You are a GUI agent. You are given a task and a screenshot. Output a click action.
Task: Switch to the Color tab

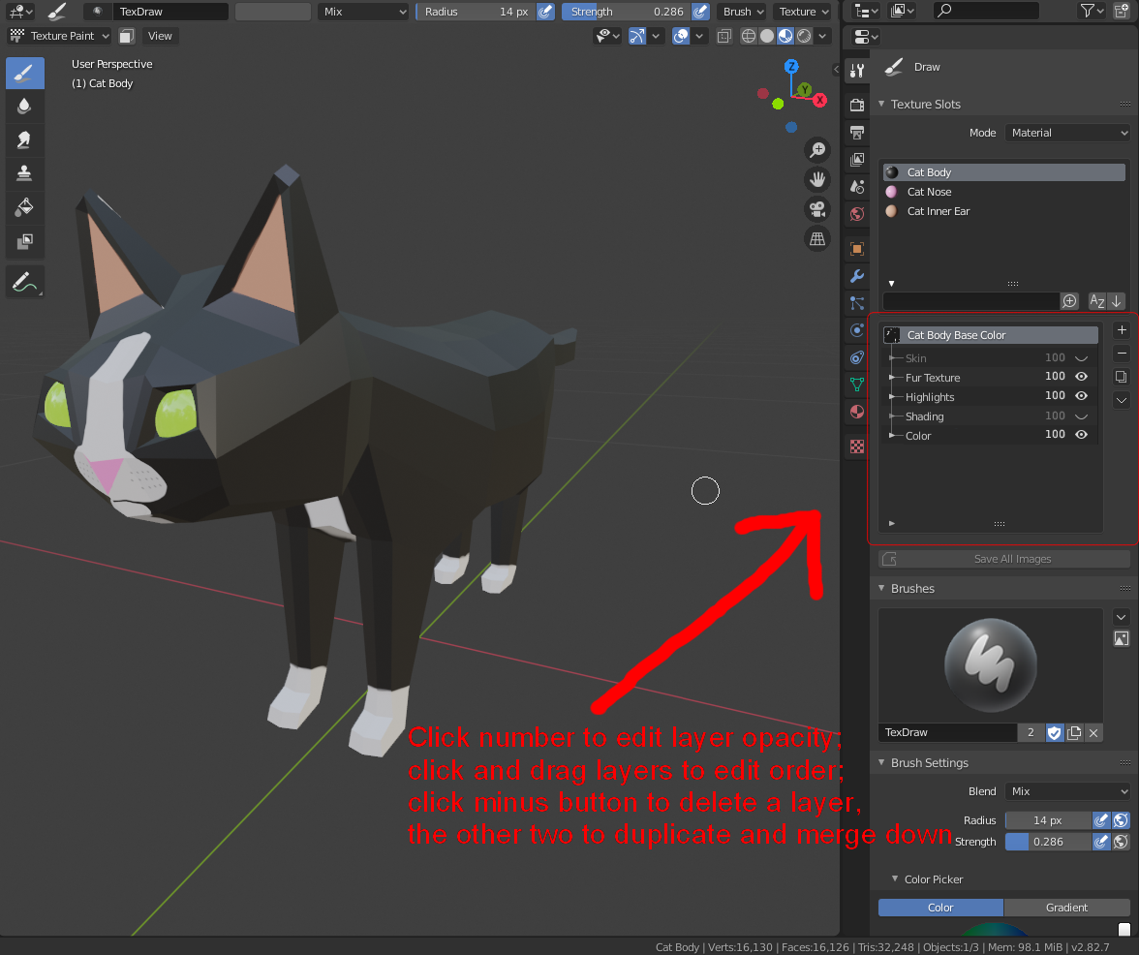point(940,908)
